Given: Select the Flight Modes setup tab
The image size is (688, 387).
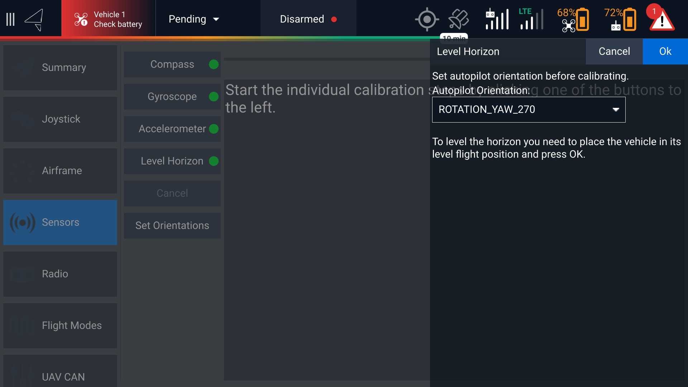Looking at the screenshot, I should click(60, 326).
